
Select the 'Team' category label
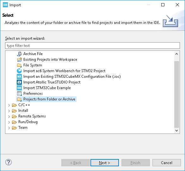23,128
